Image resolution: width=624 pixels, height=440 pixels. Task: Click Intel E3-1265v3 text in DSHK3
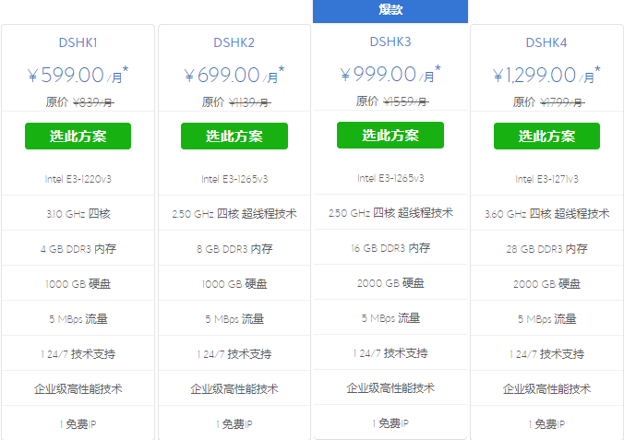click(x=390, y=178)
